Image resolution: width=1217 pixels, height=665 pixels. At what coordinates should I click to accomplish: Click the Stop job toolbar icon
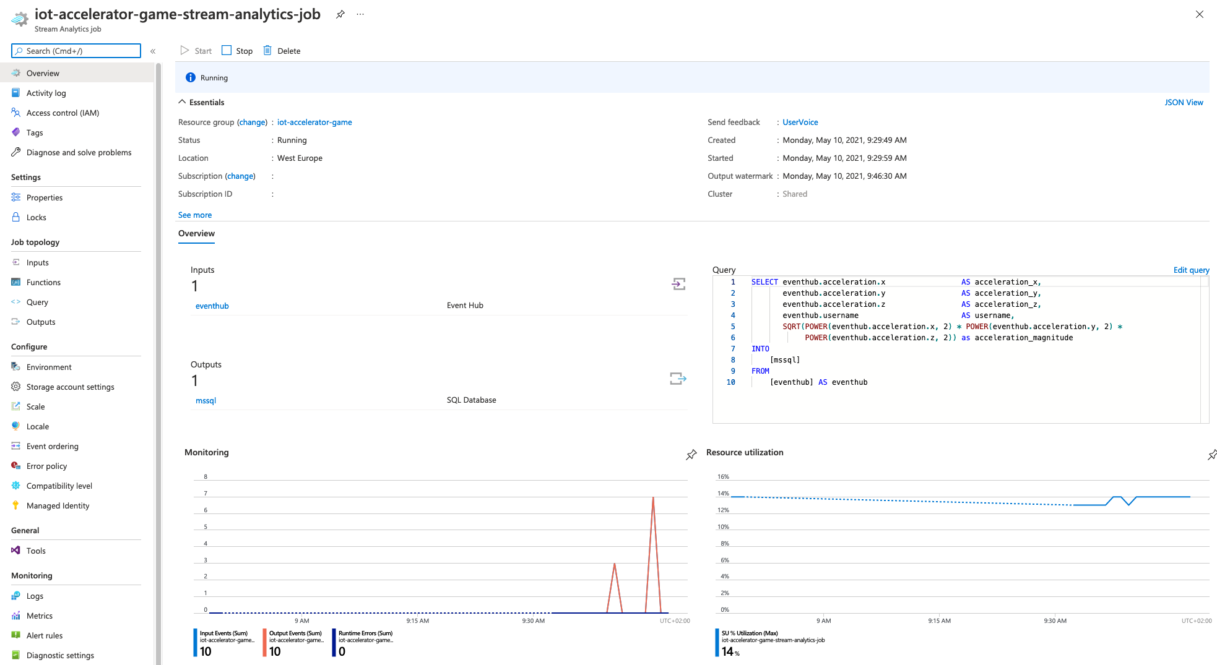click(226, 50)
